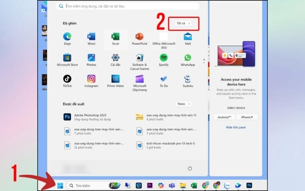The height and width of the screenshot is (191, 305).
Task: Click the Windows Start button on taskbar
Action: pyautogui.click(x=60, y=186)
